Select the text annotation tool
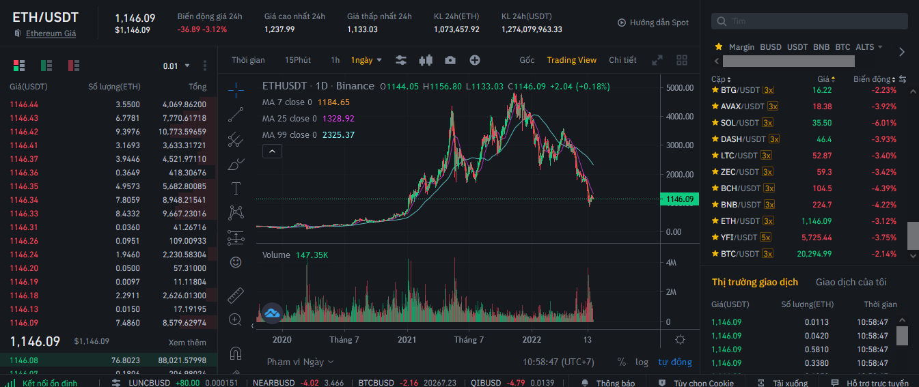The width and height of the screenshot is (919, 387). (236, 188)
